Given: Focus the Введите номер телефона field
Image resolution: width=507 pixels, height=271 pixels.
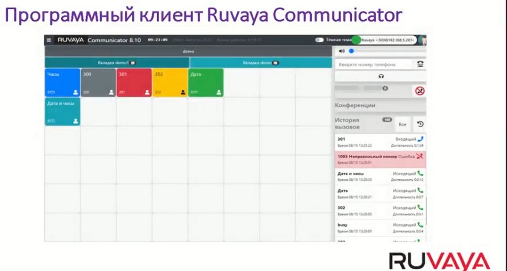Looking at the screenshot, I should tap(374, 64).
